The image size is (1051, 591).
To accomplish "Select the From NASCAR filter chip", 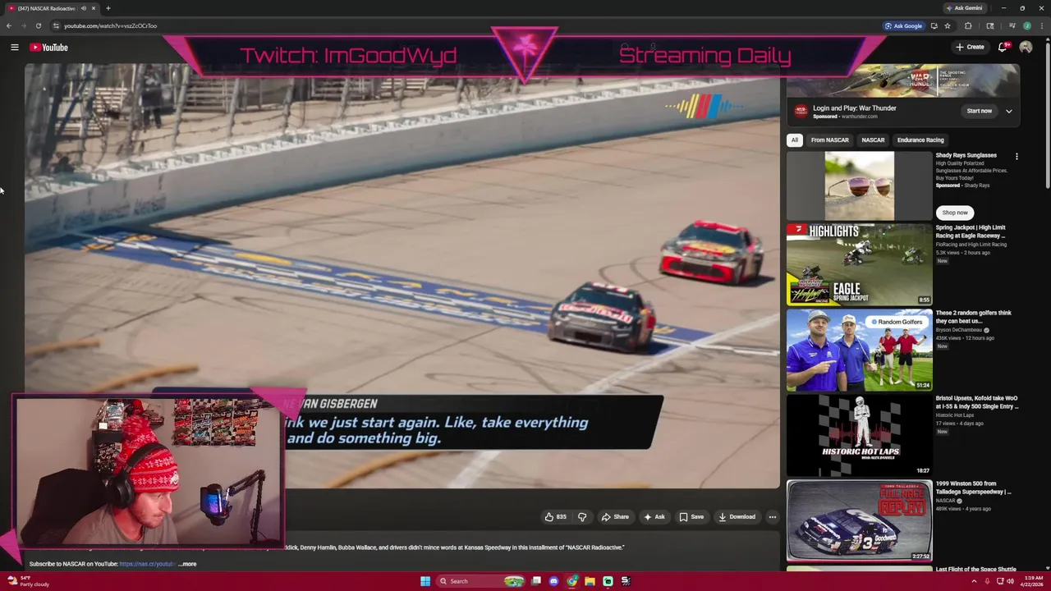I will [829, 140].
